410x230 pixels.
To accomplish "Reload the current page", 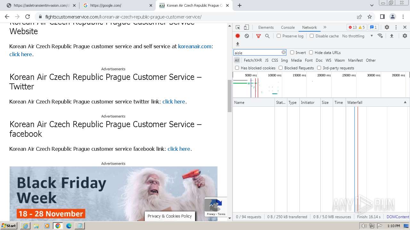I will point(28,17).
